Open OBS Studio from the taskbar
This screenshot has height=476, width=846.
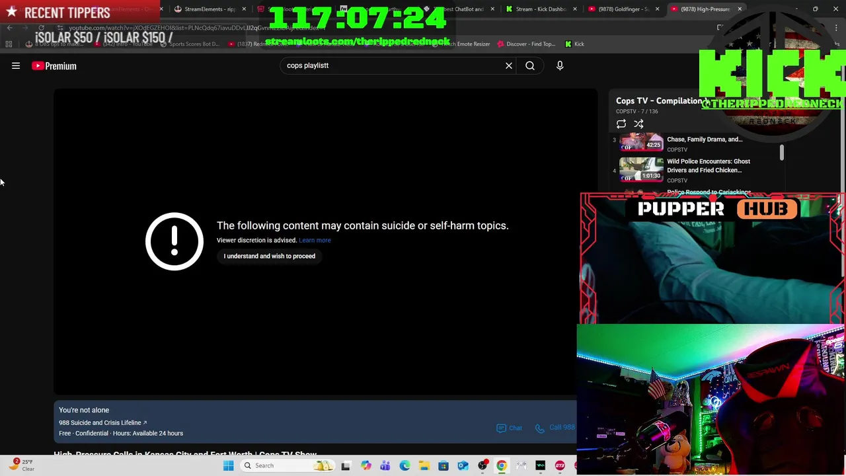[482, 465]
